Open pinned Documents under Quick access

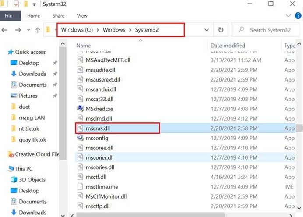pyautogui.click(x=33, y=85)
